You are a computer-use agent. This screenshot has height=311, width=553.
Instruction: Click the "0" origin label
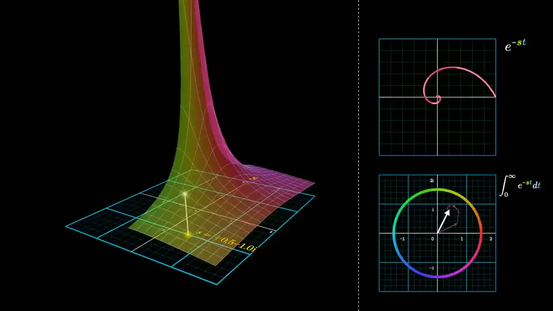pos(433,239)
